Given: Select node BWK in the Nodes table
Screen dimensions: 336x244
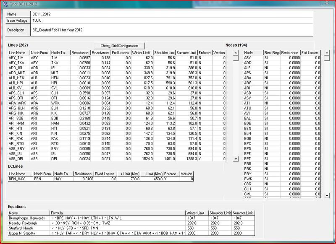Looking at the screenshot, I should click(x=253, y=179).
